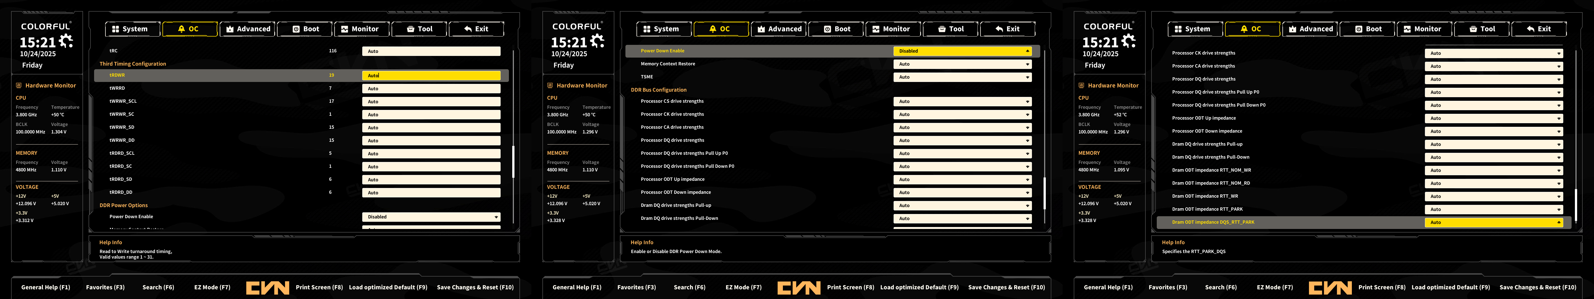This screenshot has width=1594, height=299.
Task: Click Advanced tab icon in middle BIOS screen
Action: pos(761,29)
